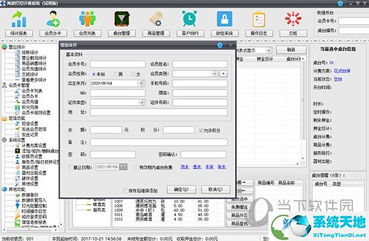Open 计费方案设置 in the sidebar
Viewport: 369px width, 241px height.
click(34, 146)
